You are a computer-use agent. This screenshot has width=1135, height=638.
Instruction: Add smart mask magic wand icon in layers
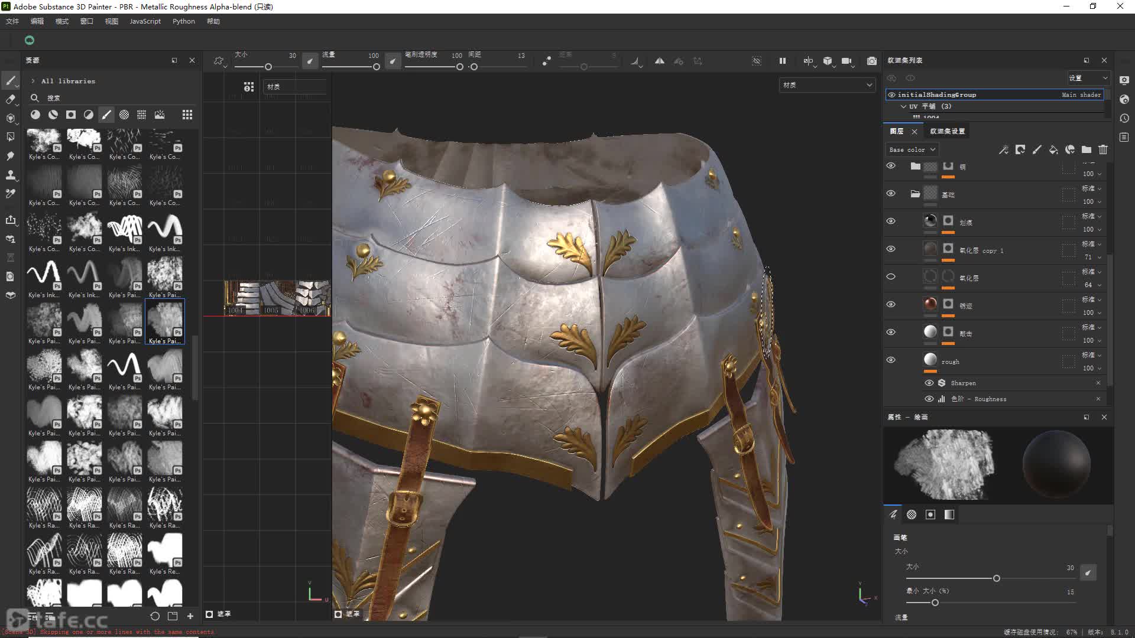[x=1004, y=149]
